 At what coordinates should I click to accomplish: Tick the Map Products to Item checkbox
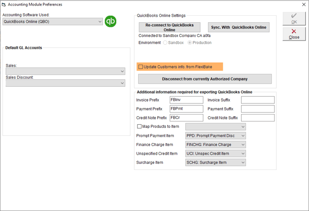(x=139, y=127)
